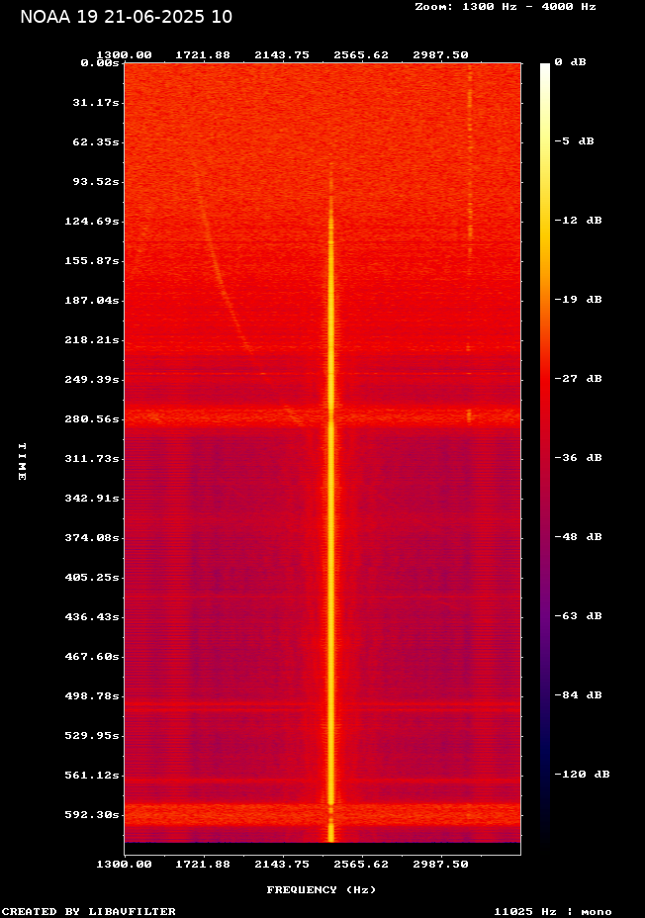The height and width of the screenshot is (918, 645).
Task: Click the "-84 dB" scale label
Action: [x=579, y=695]
